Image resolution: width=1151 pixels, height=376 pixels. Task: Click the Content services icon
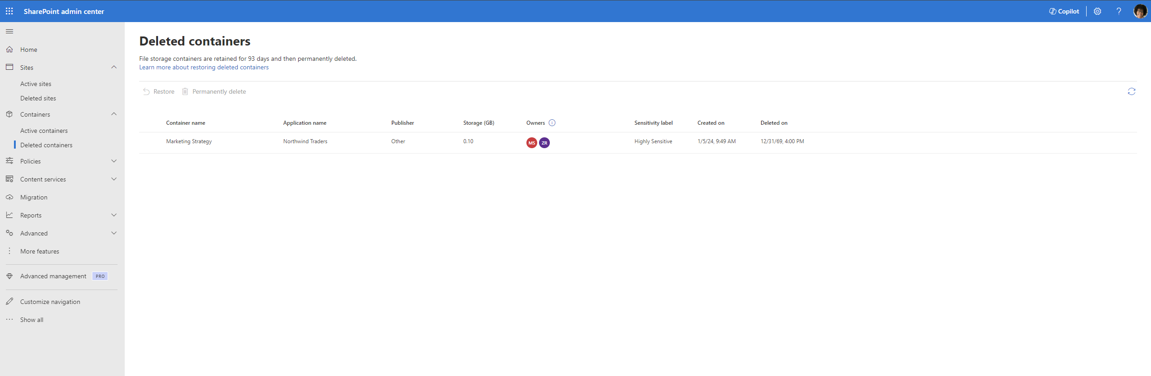tap(9, 179)
